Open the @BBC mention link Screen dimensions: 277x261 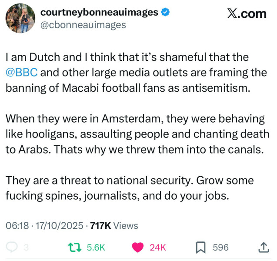(22, 72)
